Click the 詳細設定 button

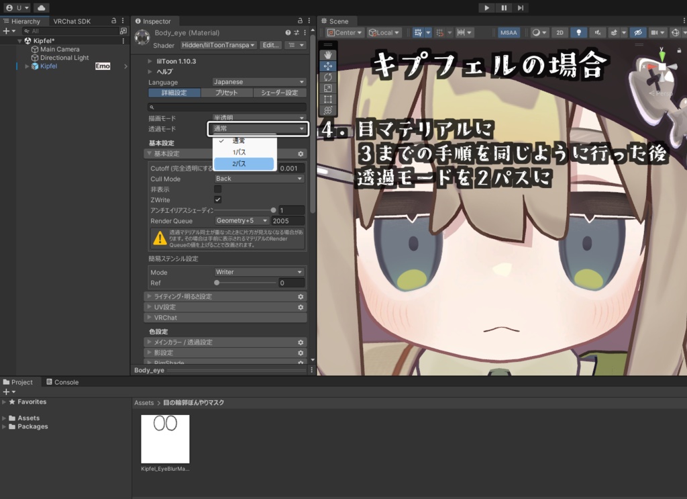[174, 93]
